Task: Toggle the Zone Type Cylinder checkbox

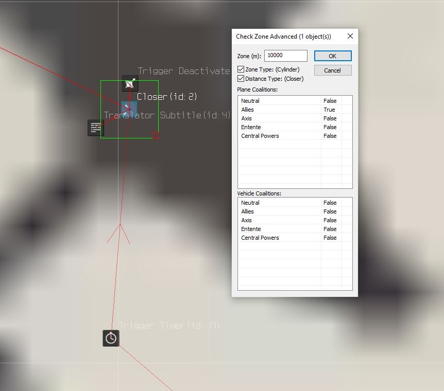Action: 241,69
